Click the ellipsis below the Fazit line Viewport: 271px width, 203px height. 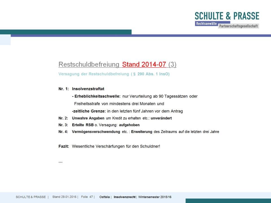coord(60,162)
